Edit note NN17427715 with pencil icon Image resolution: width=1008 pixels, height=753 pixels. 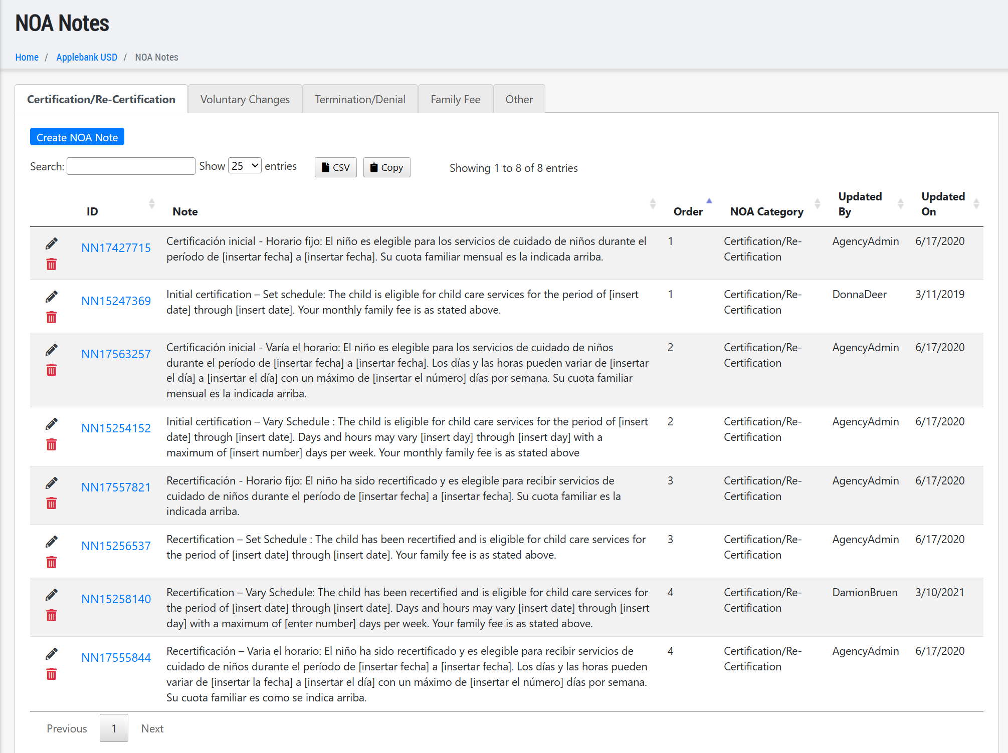tap(51, 243)
